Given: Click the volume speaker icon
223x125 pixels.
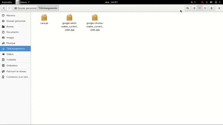Looking at the screenshot, I should tap(211, 2).
